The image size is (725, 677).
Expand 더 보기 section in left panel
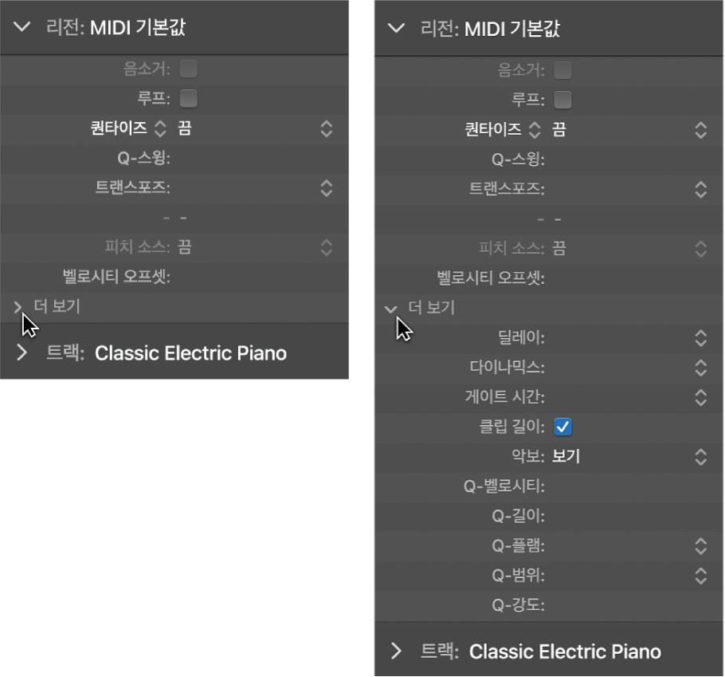pos(18,306)
